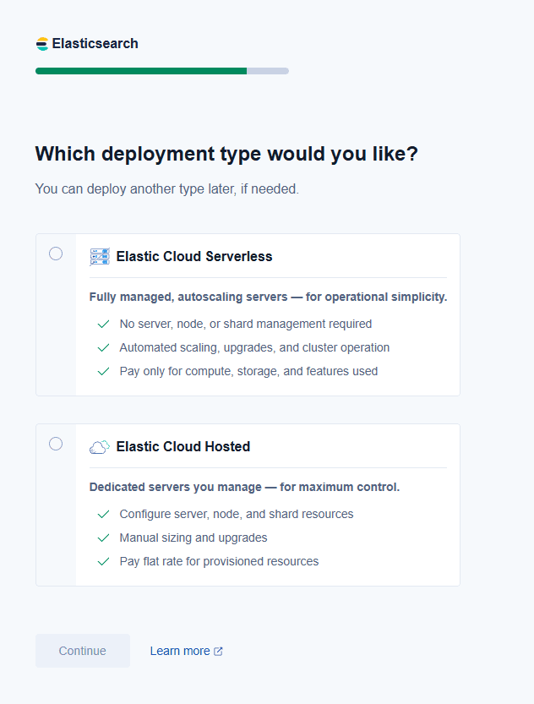Click the external link icon beside Learn more
Screen dimensions: 534x704
click(x=218, y=652)
